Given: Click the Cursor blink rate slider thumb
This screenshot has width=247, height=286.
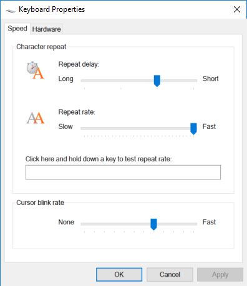Looking at the screenshot, I should coord(153,224).
